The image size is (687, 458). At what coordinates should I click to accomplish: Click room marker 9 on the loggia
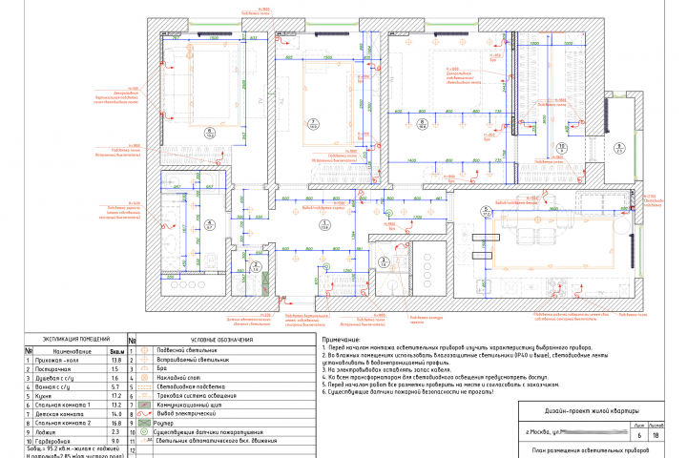pyautogui.click(x=619, y=148)
